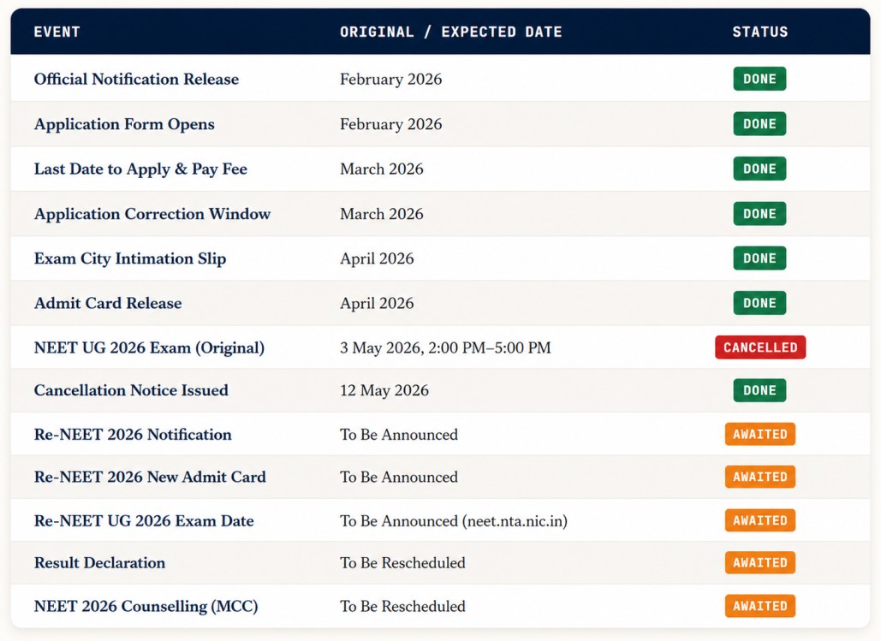Open Re-NEET 2026 New Admit Card entry

click(150, 477)
